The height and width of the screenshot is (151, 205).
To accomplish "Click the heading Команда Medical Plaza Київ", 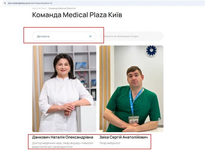I will [77, 15].
